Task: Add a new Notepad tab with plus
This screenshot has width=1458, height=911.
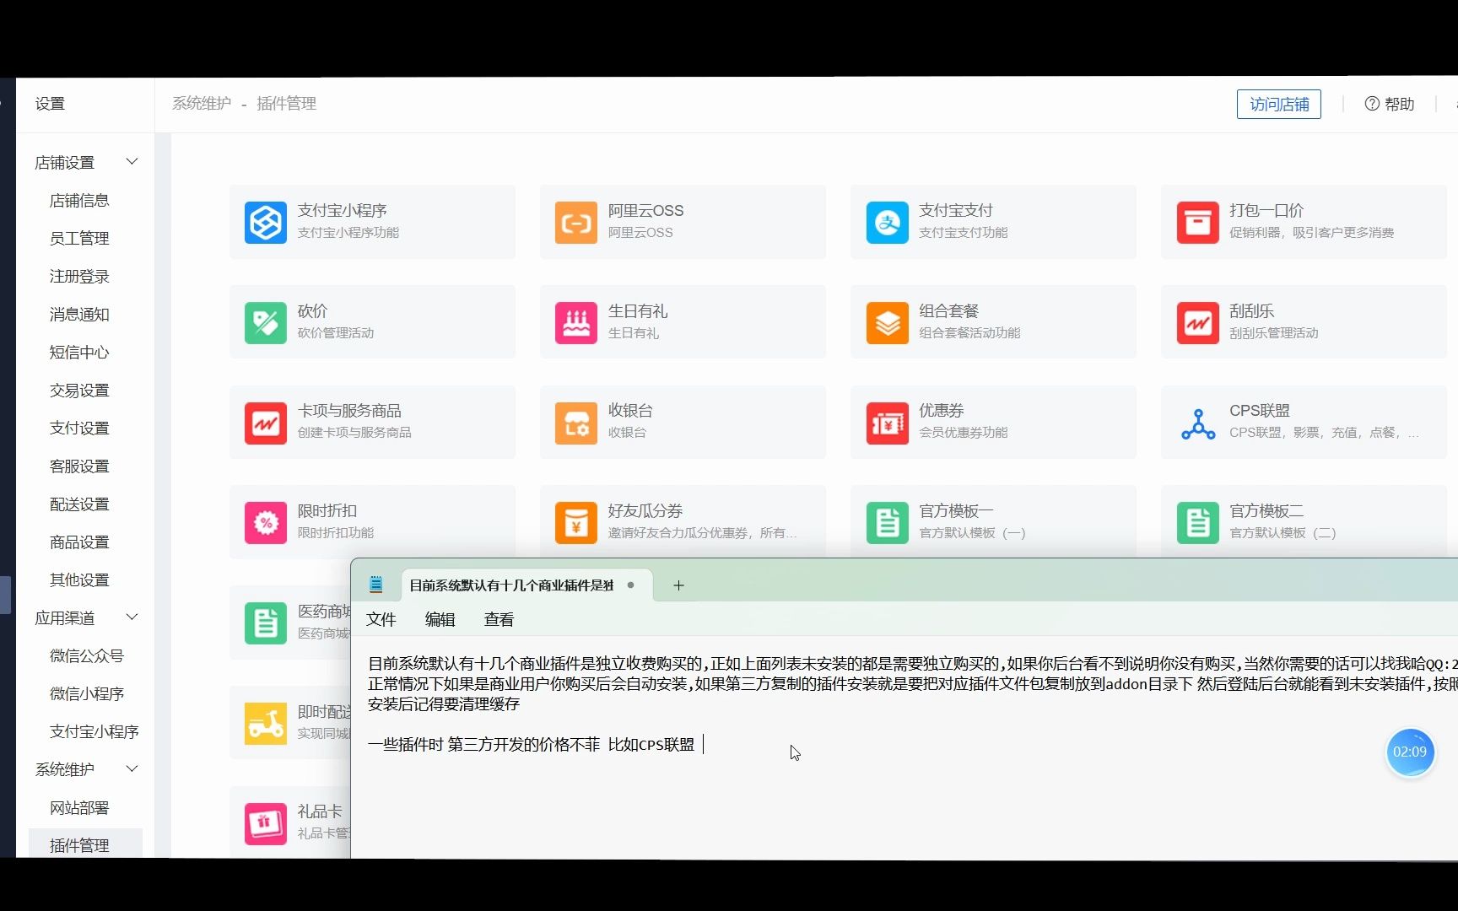Action: [x=678, y=585]
